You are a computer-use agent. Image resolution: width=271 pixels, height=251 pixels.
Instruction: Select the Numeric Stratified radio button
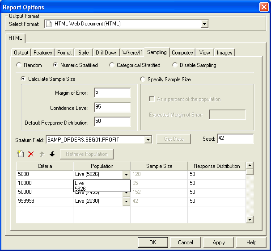pos(55,65)
